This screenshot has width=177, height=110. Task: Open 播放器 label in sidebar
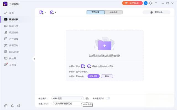(12, 58)
